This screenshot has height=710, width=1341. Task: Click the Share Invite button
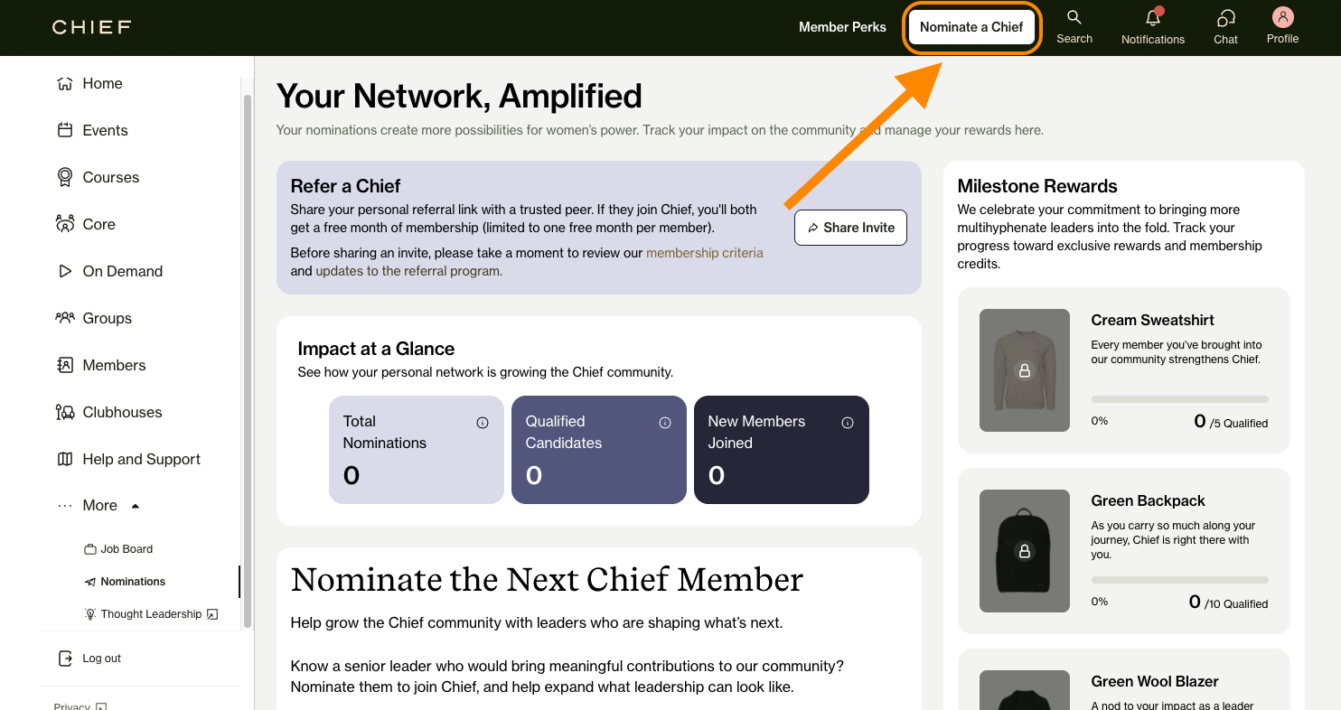coord(850,228)
